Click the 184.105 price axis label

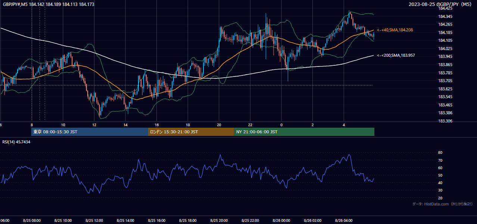point(445,40)
